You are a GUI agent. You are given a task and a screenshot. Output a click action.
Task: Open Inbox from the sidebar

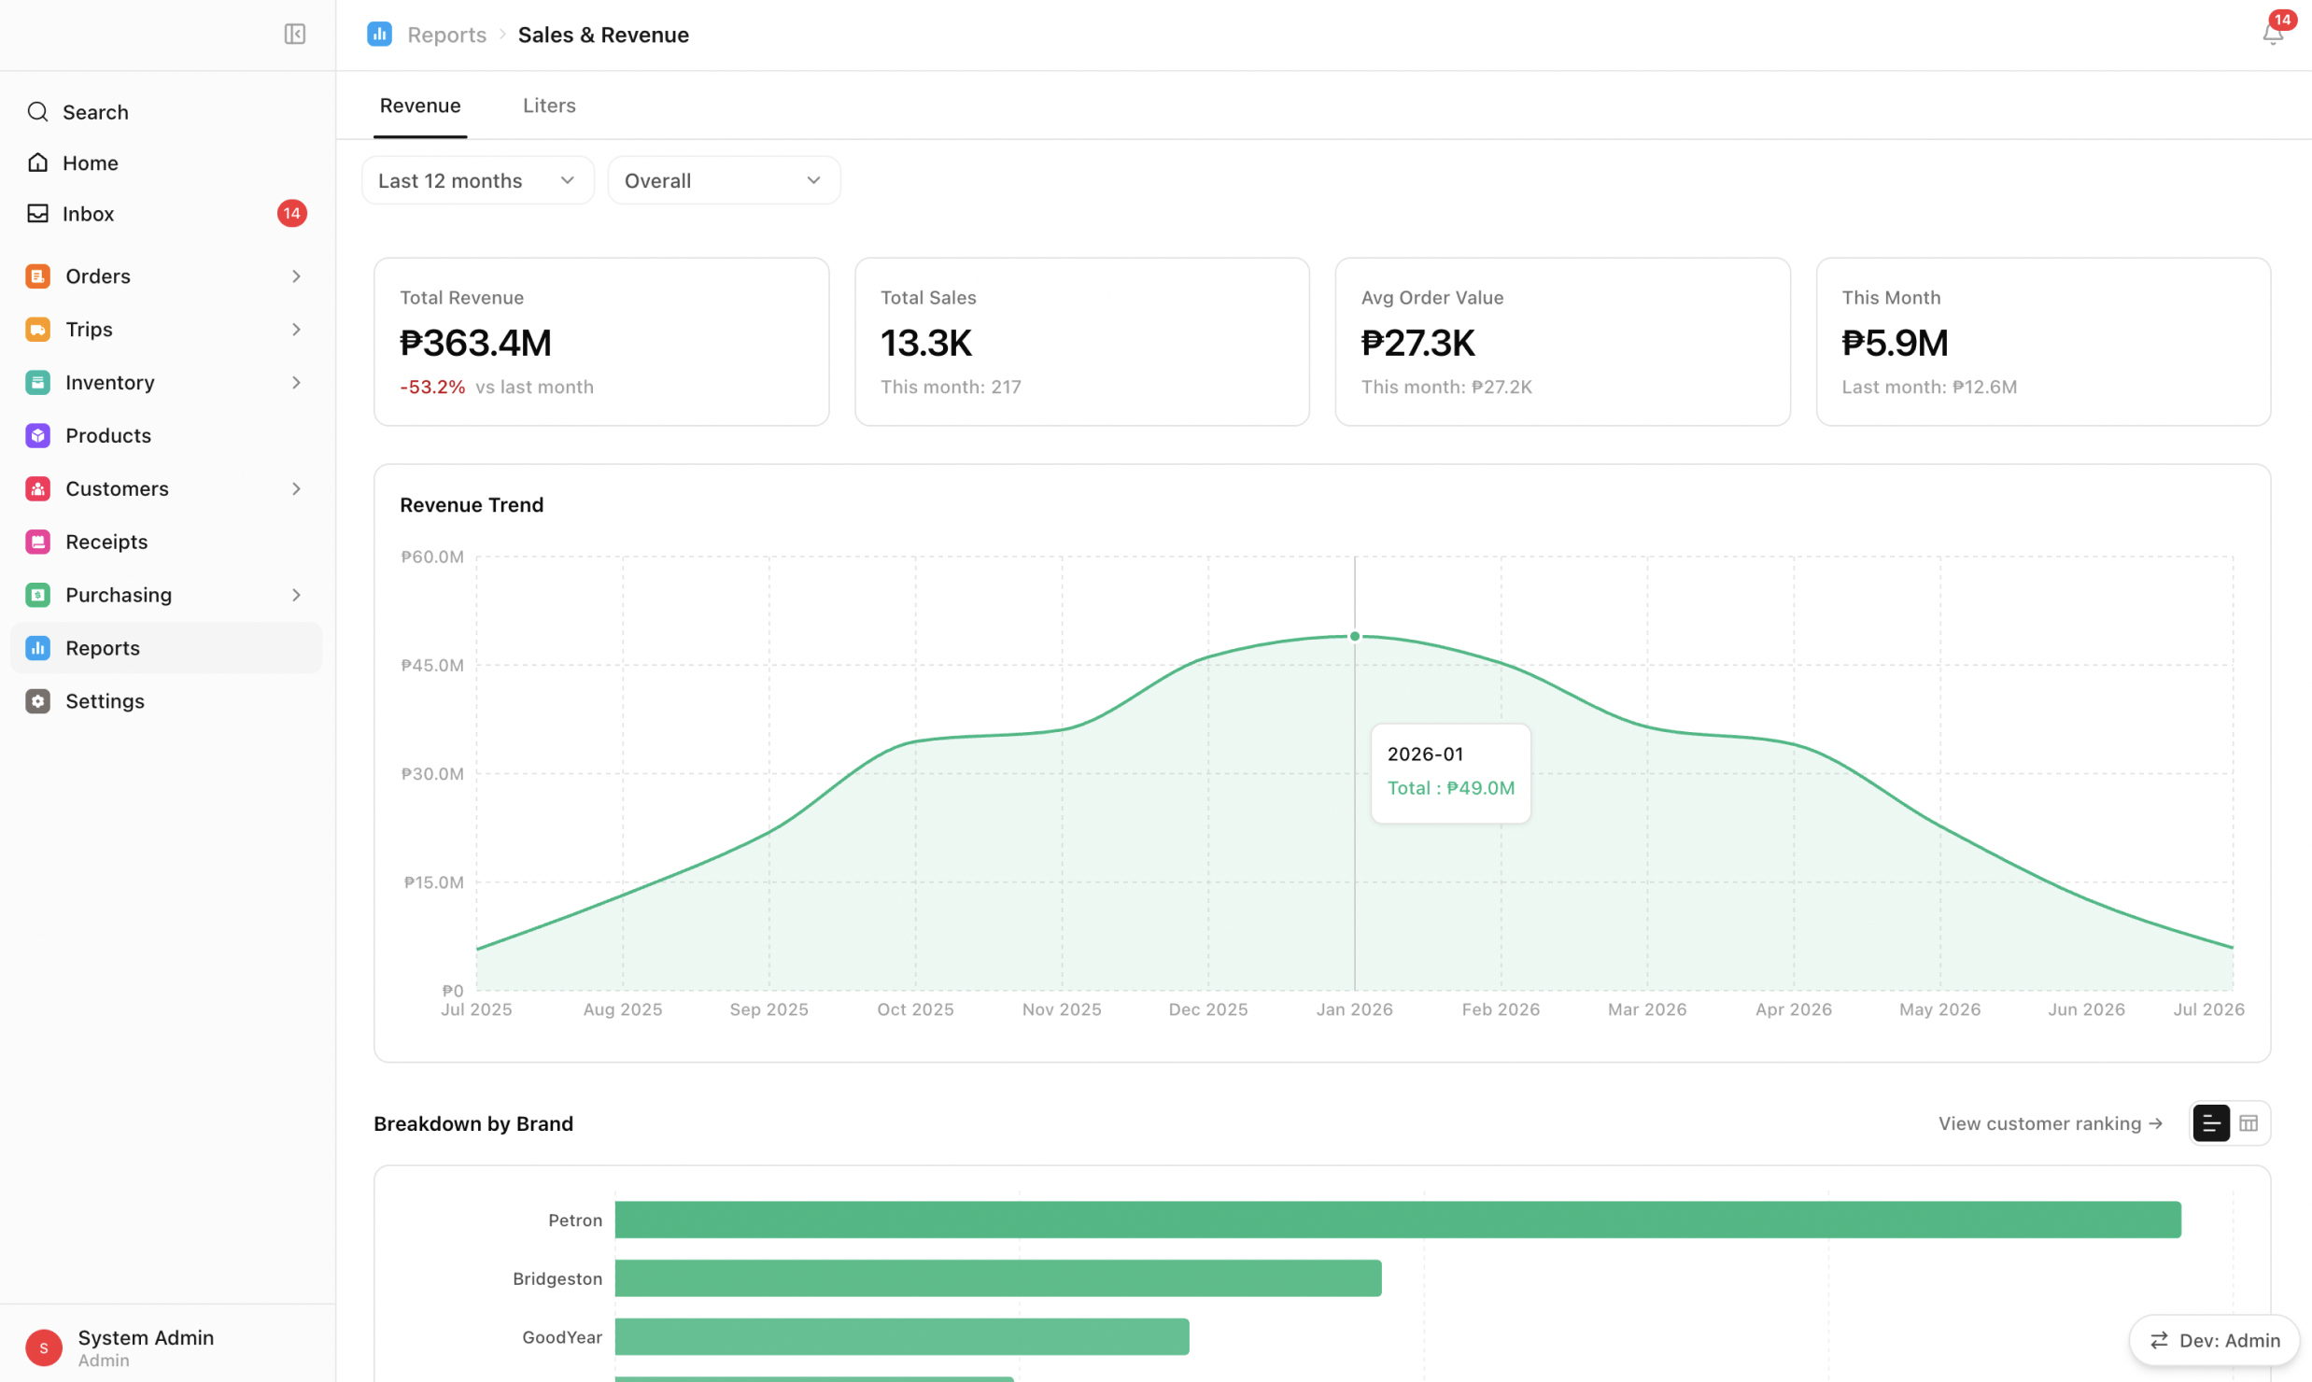[x=165, y=214]
